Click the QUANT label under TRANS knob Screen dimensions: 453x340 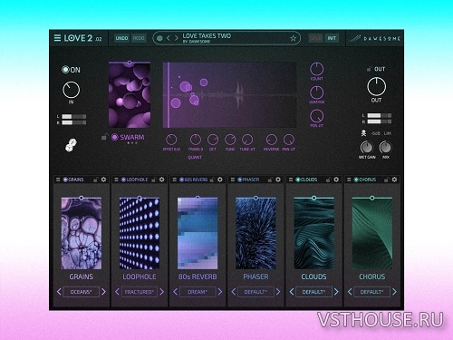click(x=195, y=158)
